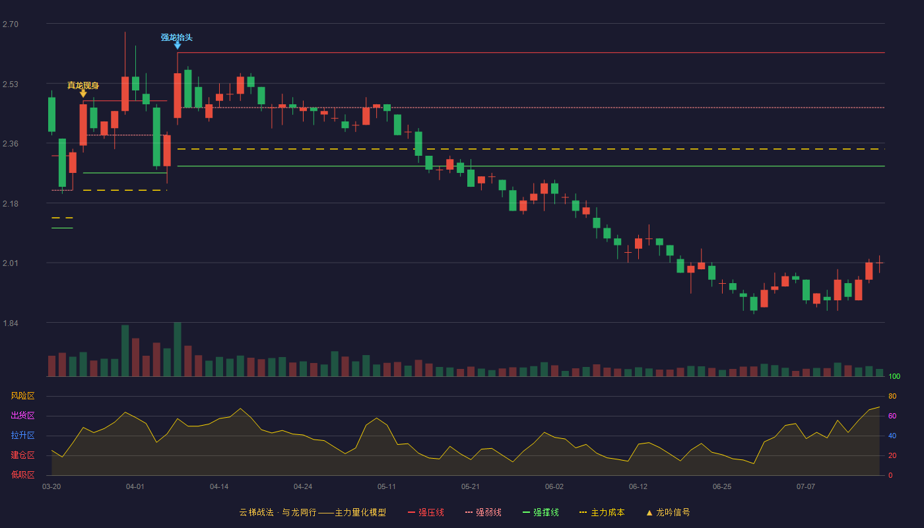Image resolution: width=924 pixels, height=528 pixels.
Task: Click the 低吸区 zone label
Action: [22, 475]
